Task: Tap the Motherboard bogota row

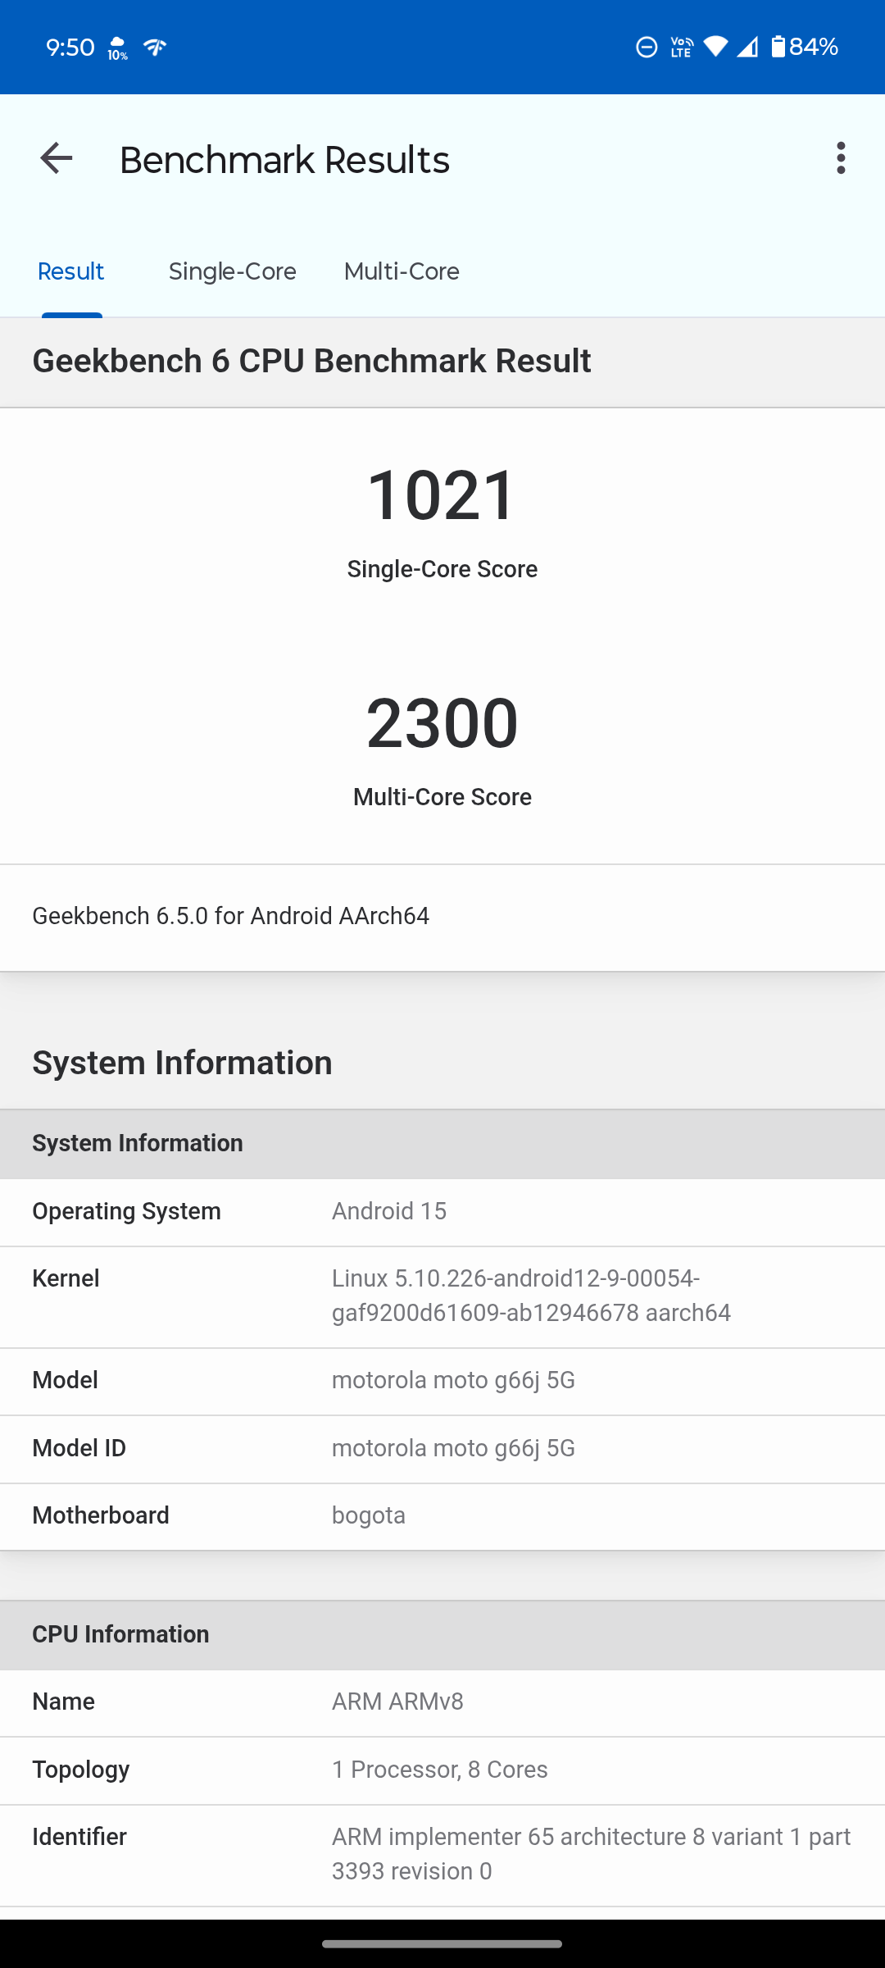Action: coord(442,1515)
